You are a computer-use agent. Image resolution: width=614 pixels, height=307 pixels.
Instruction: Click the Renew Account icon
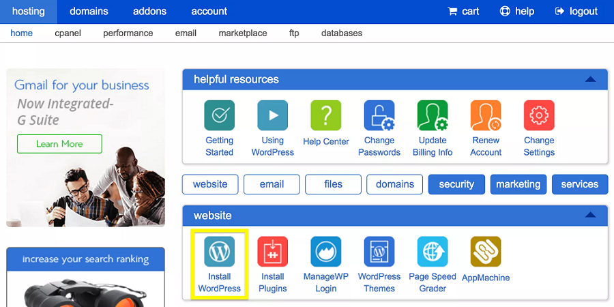pyautogui.click(x=486, y=115)
